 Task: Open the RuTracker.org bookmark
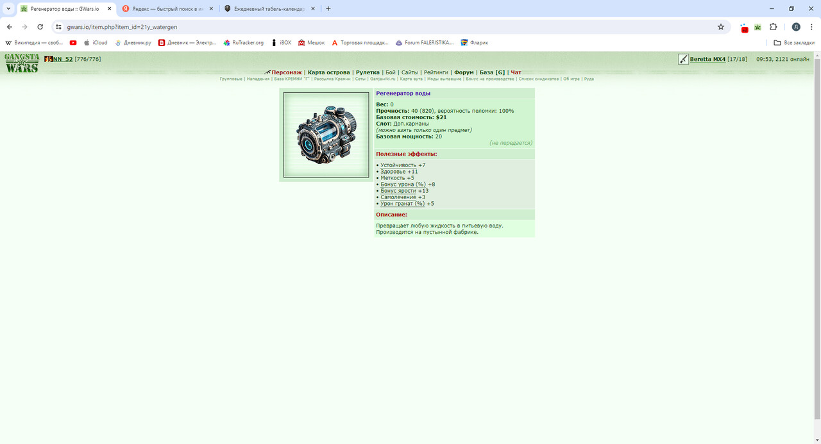coord(243,43)
